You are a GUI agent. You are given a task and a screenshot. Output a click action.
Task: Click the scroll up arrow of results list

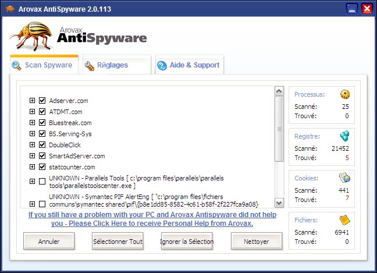[x=279, y=91]
